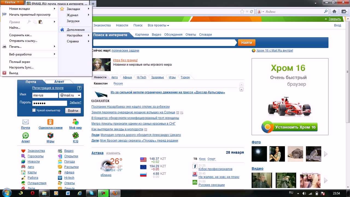Open Мой мир icon
Image resolution: width=350 pixels, height=197 pixels.
coord(75,122)
